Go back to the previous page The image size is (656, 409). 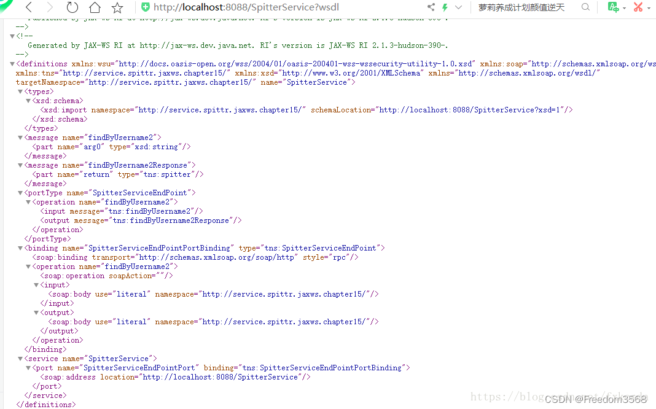pos(29,7)
